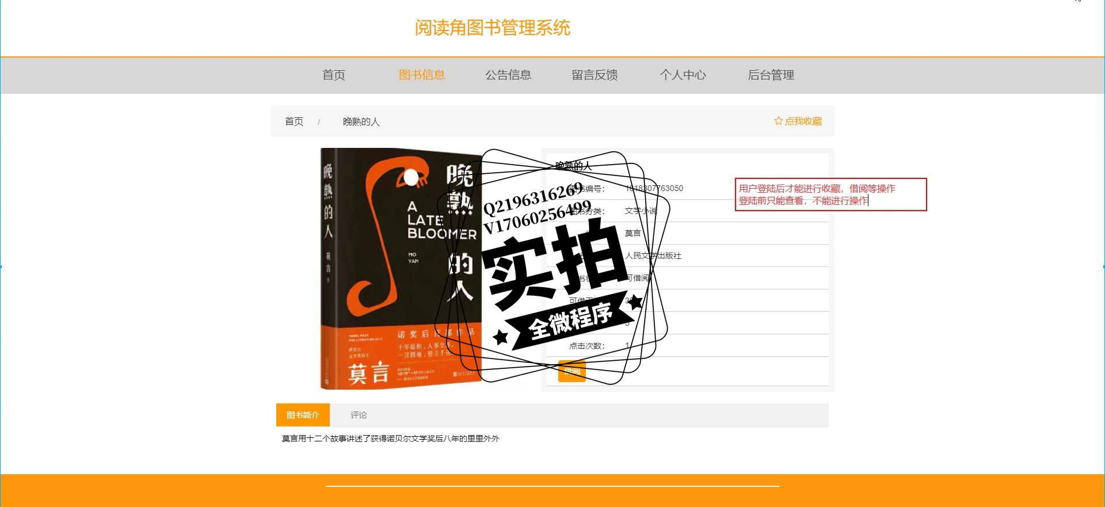Click the orange 借阅 button
The width and height of the screenshot is (1105, 507).
point(572,371)
